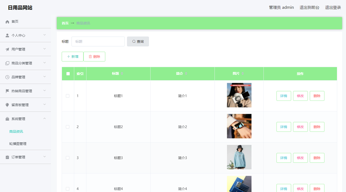Click 删除 button for row 标题1

point(317,96)
